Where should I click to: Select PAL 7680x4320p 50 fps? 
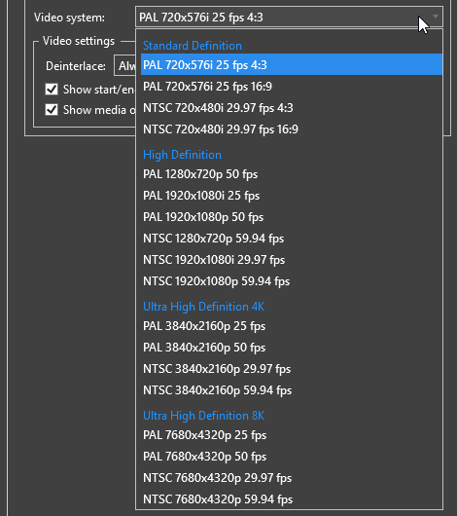[292, 457]
